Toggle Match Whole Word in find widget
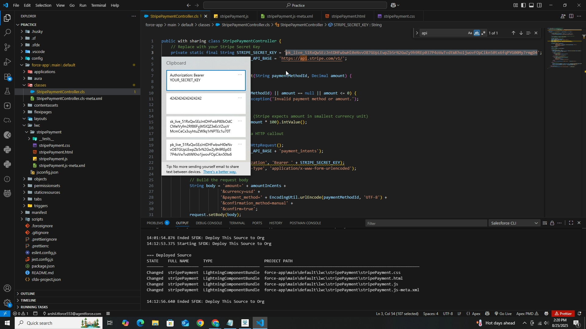 477,33
